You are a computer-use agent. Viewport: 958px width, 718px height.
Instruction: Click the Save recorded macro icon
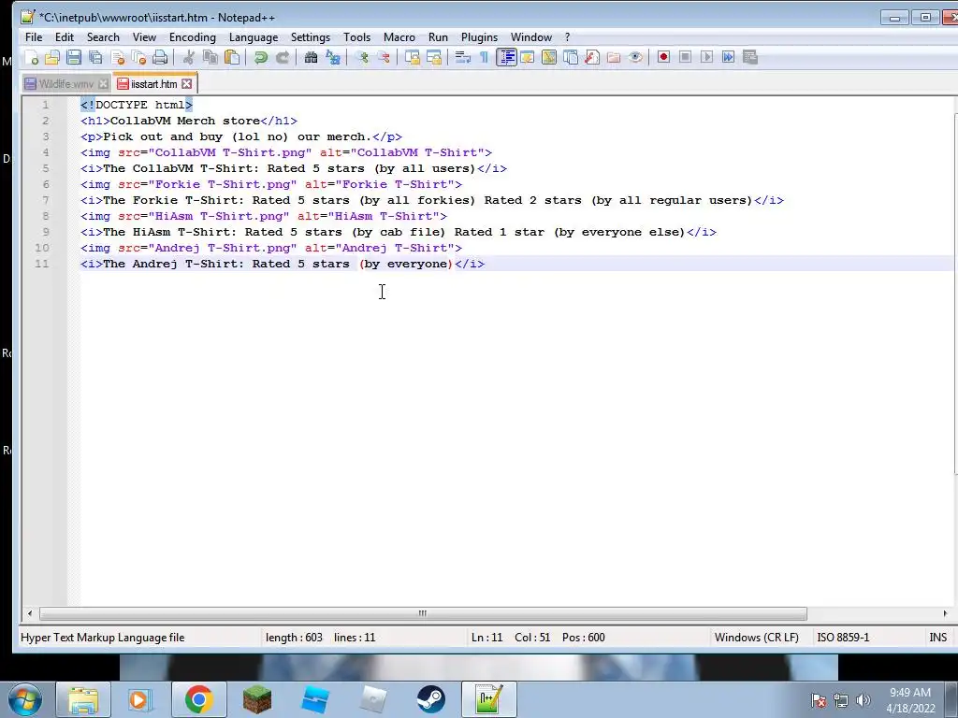coord(750,57)
